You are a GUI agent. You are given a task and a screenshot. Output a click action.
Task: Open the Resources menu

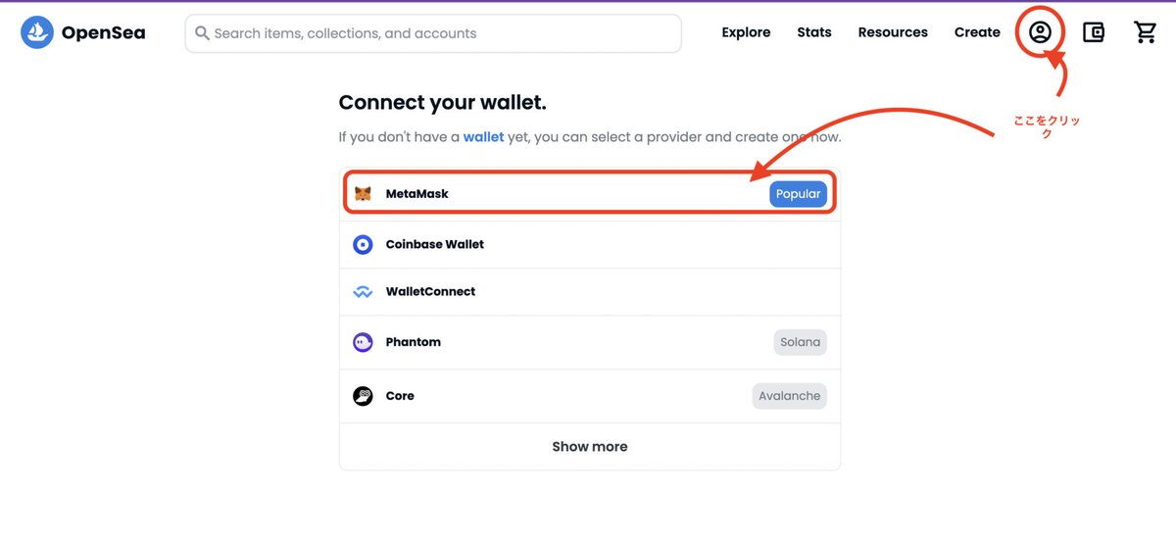point(893,32)
